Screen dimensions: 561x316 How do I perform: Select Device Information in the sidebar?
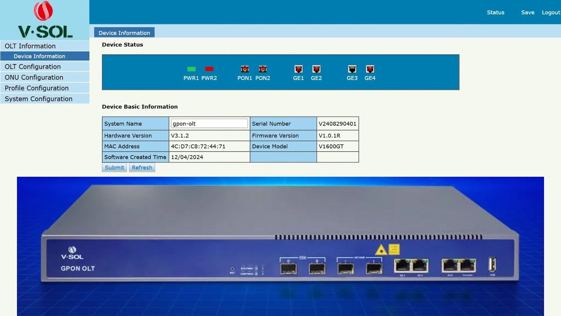(x=45, y=56)
